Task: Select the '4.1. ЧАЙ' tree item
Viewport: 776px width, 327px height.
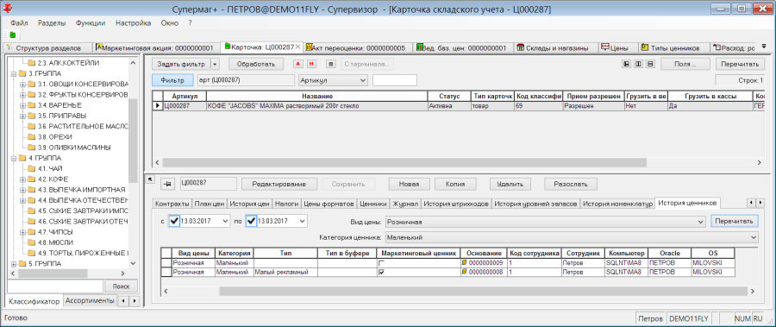Action: tap(50, 168)
